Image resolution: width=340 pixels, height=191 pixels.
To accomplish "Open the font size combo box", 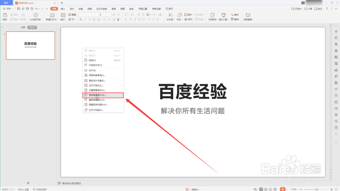I will (x=105, y=15).
